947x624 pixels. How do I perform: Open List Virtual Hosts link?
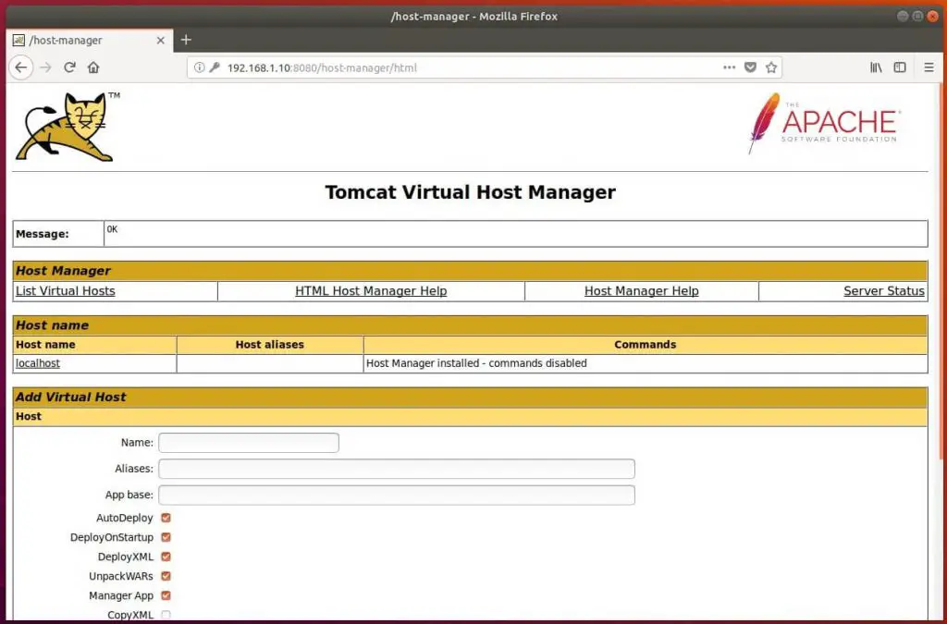coord(66,291)
